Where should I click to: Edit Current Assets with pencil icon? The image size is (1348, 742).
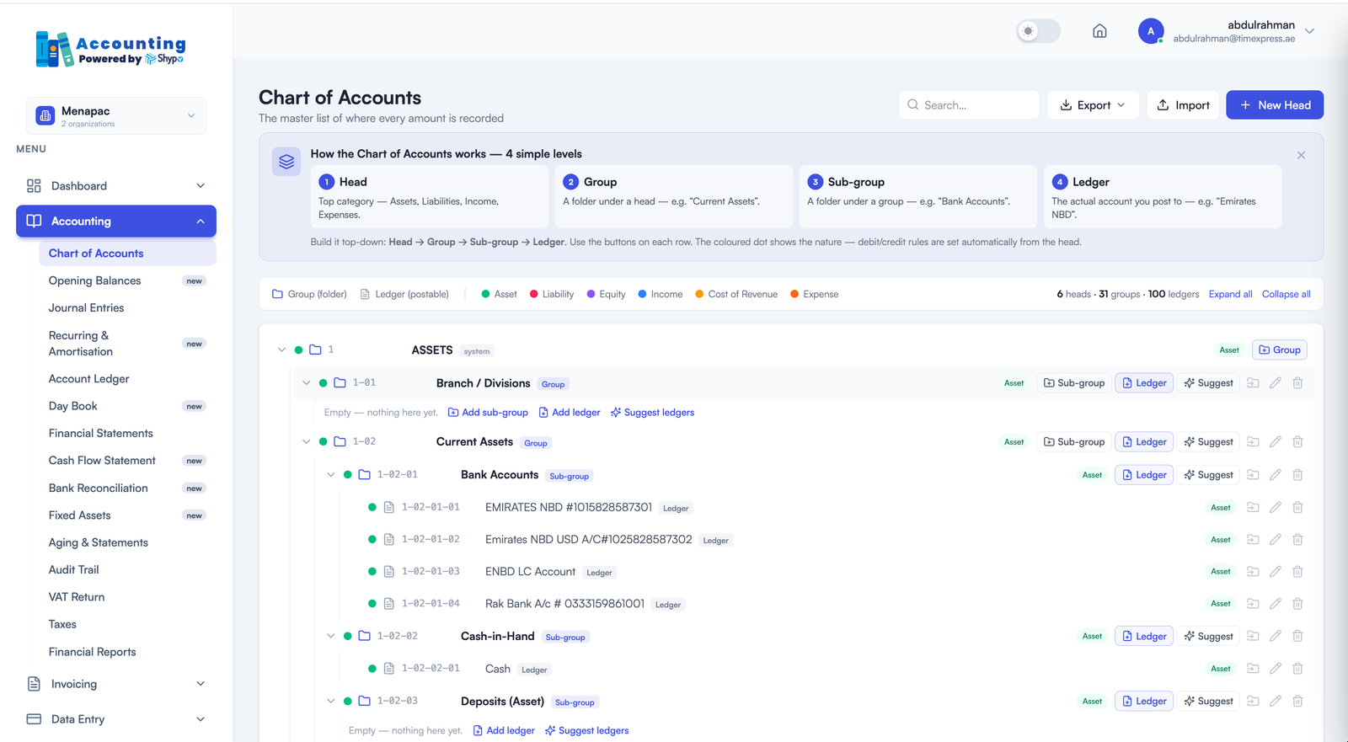click(1276, 442)
